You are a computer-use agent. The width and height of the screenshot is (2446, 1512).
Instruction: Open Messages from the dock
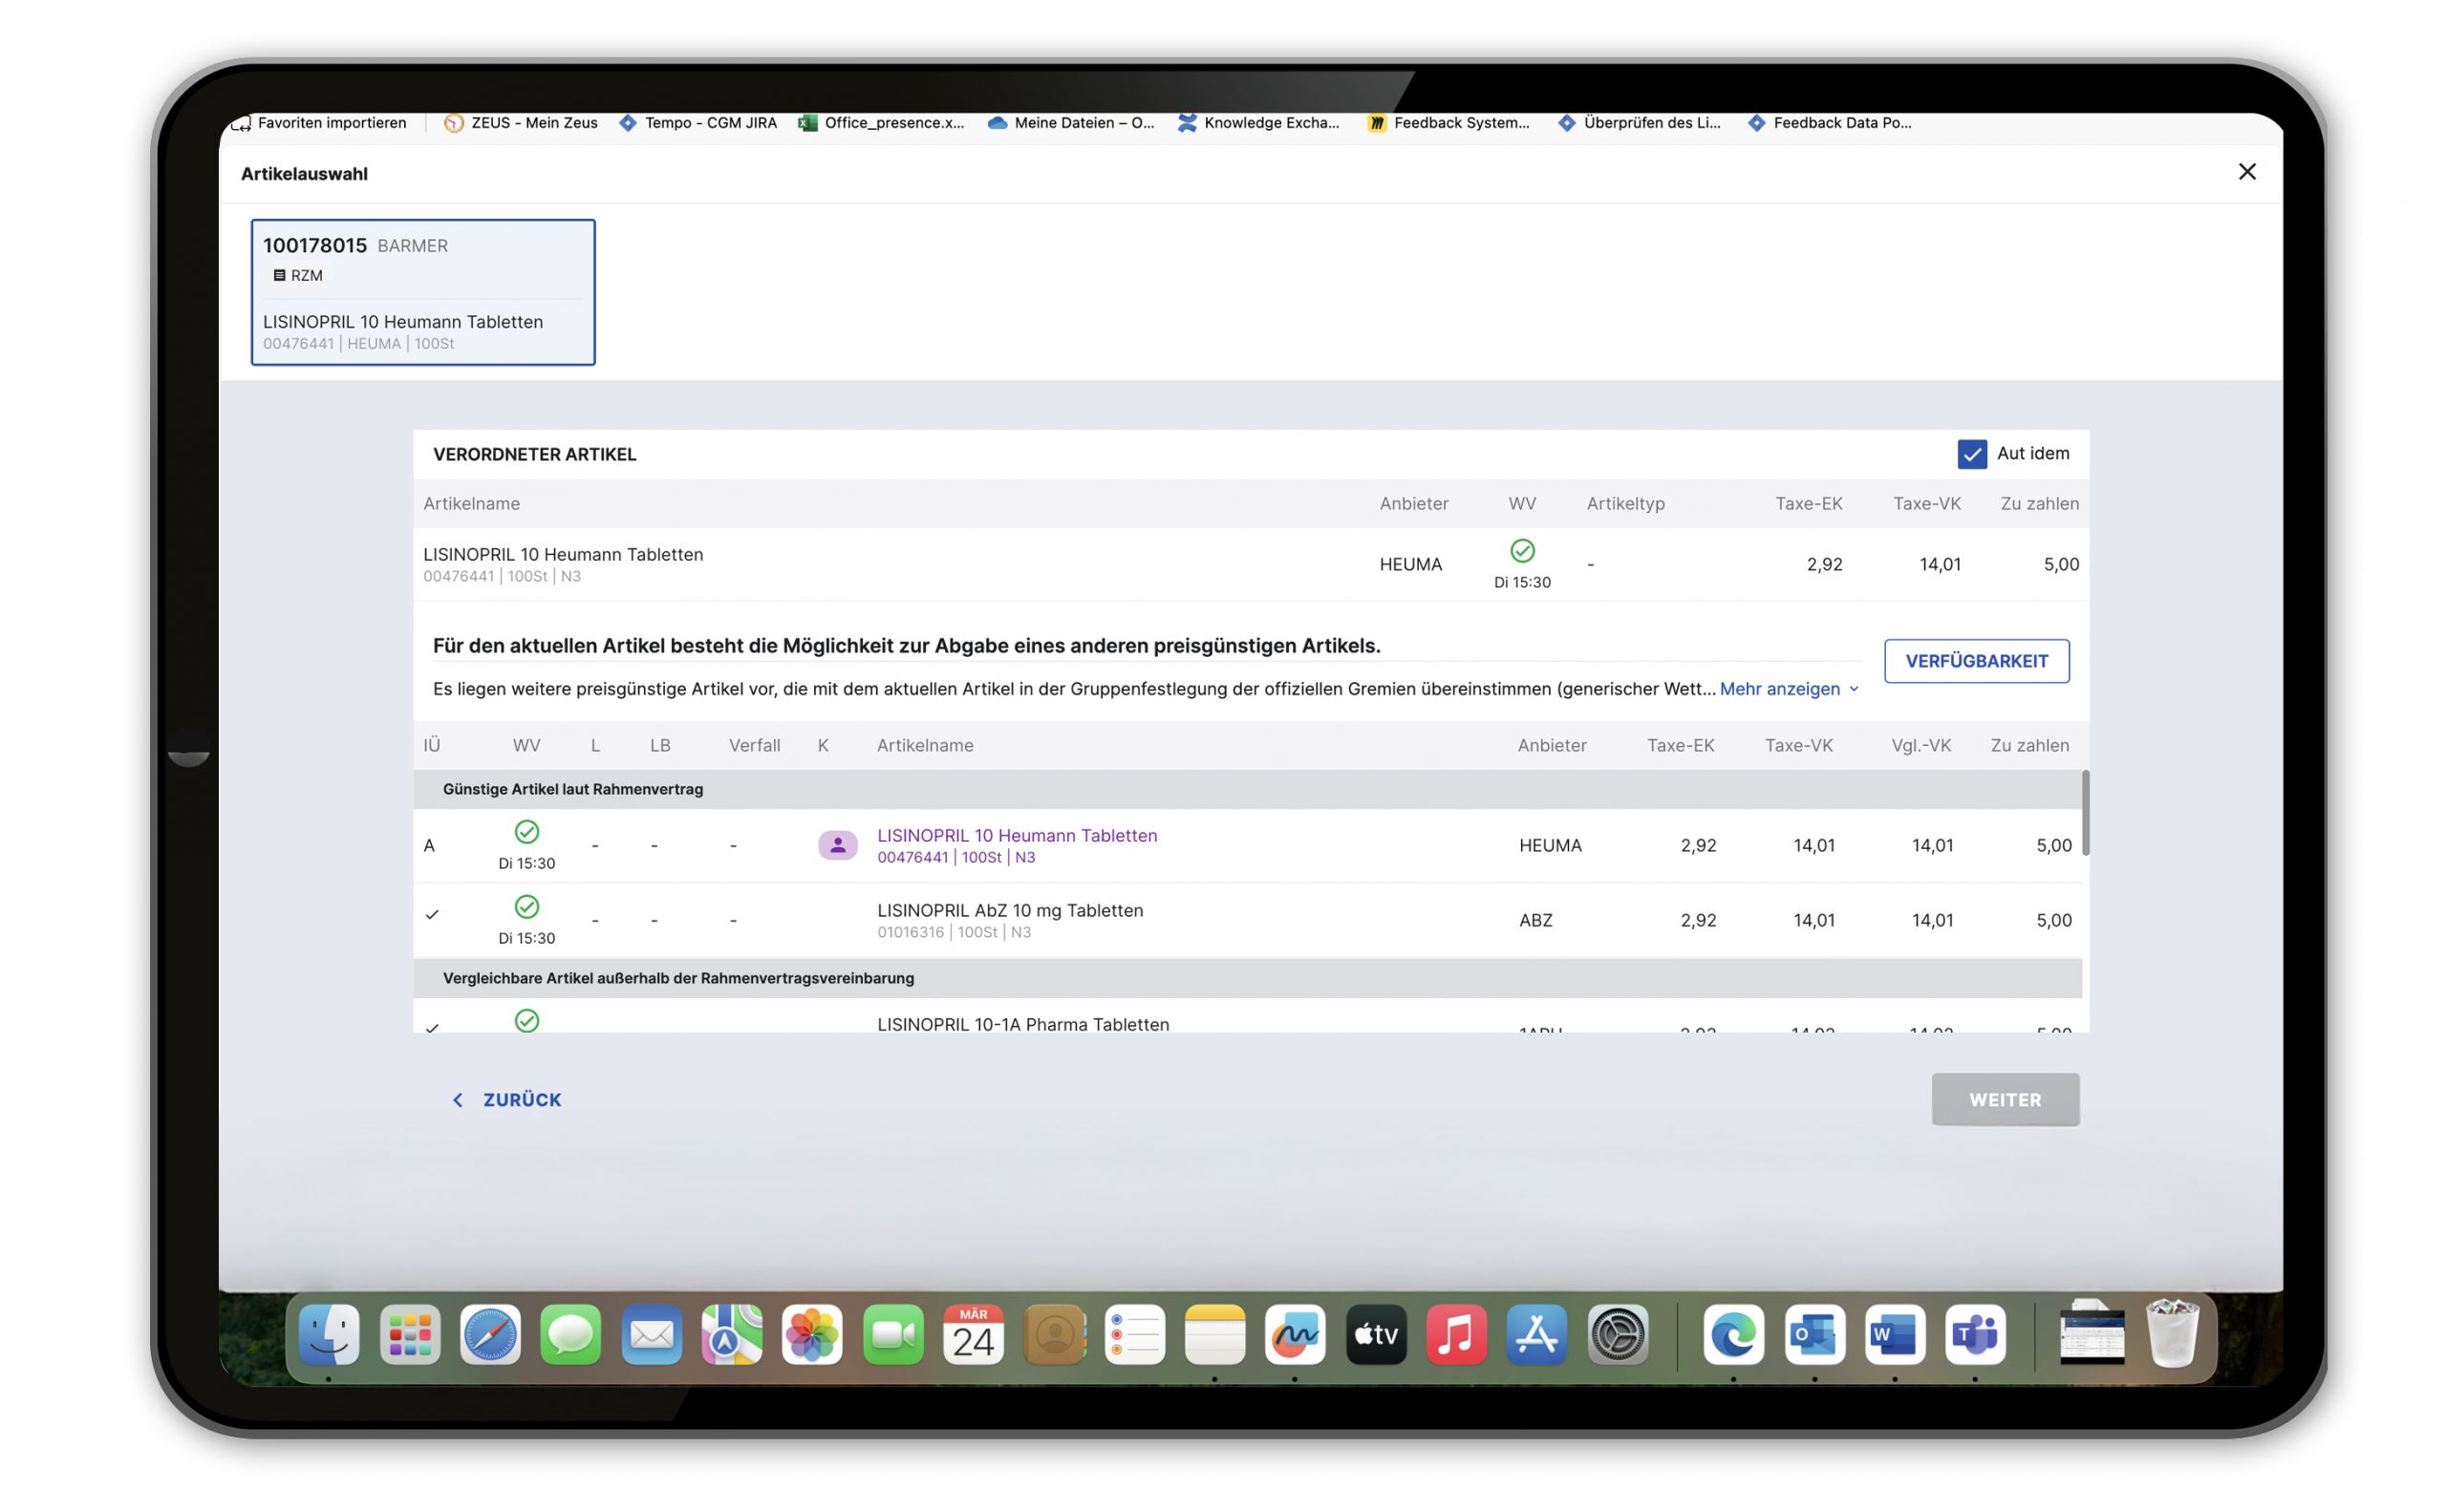570,1335
